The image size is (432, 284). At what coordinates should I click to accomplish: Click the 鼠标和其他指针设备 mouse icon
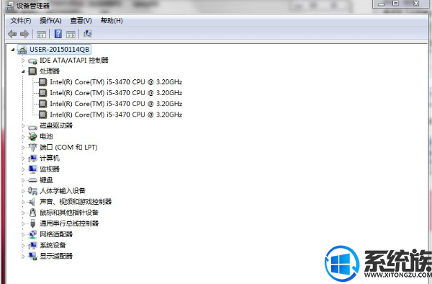pos(32,213)
